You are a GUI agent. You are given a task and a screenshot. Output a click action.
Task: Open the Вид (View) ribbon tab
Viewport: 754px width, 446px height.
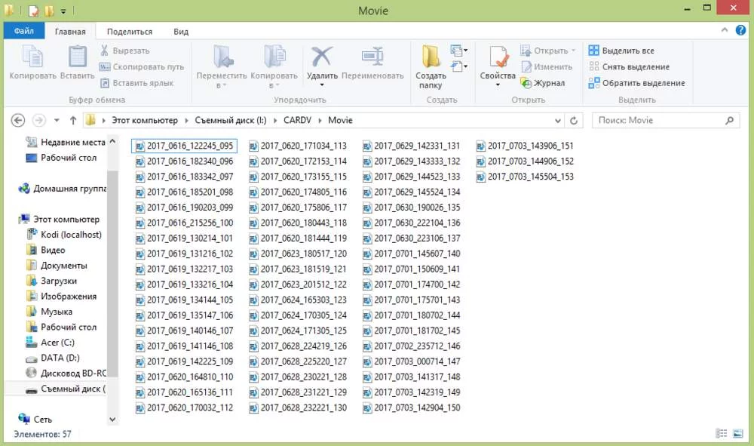coord(181,32)
